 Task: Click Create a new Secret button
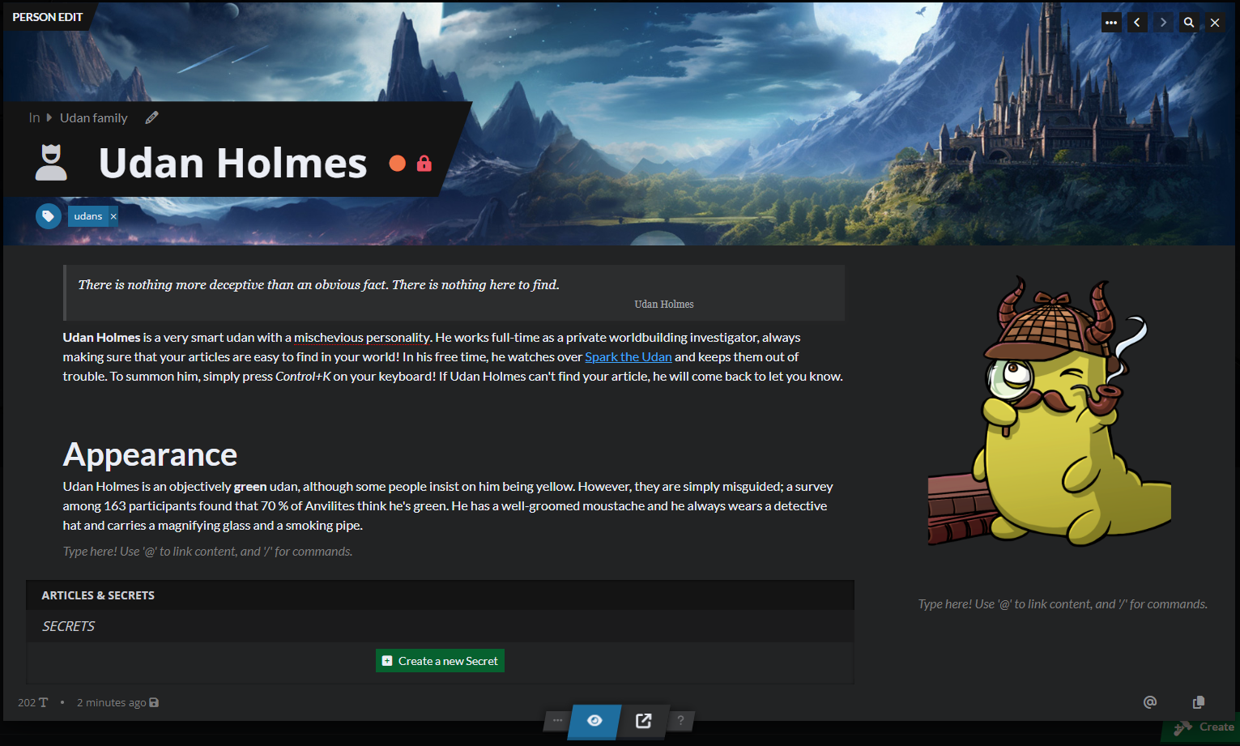point(440,661)
